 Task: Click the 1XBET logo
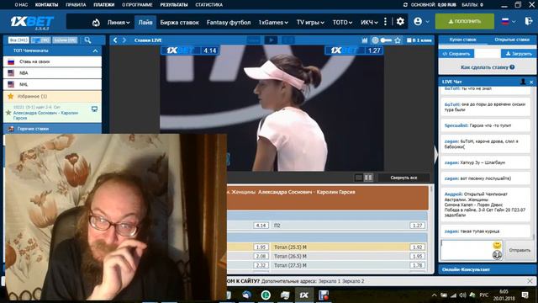point(32,22)
